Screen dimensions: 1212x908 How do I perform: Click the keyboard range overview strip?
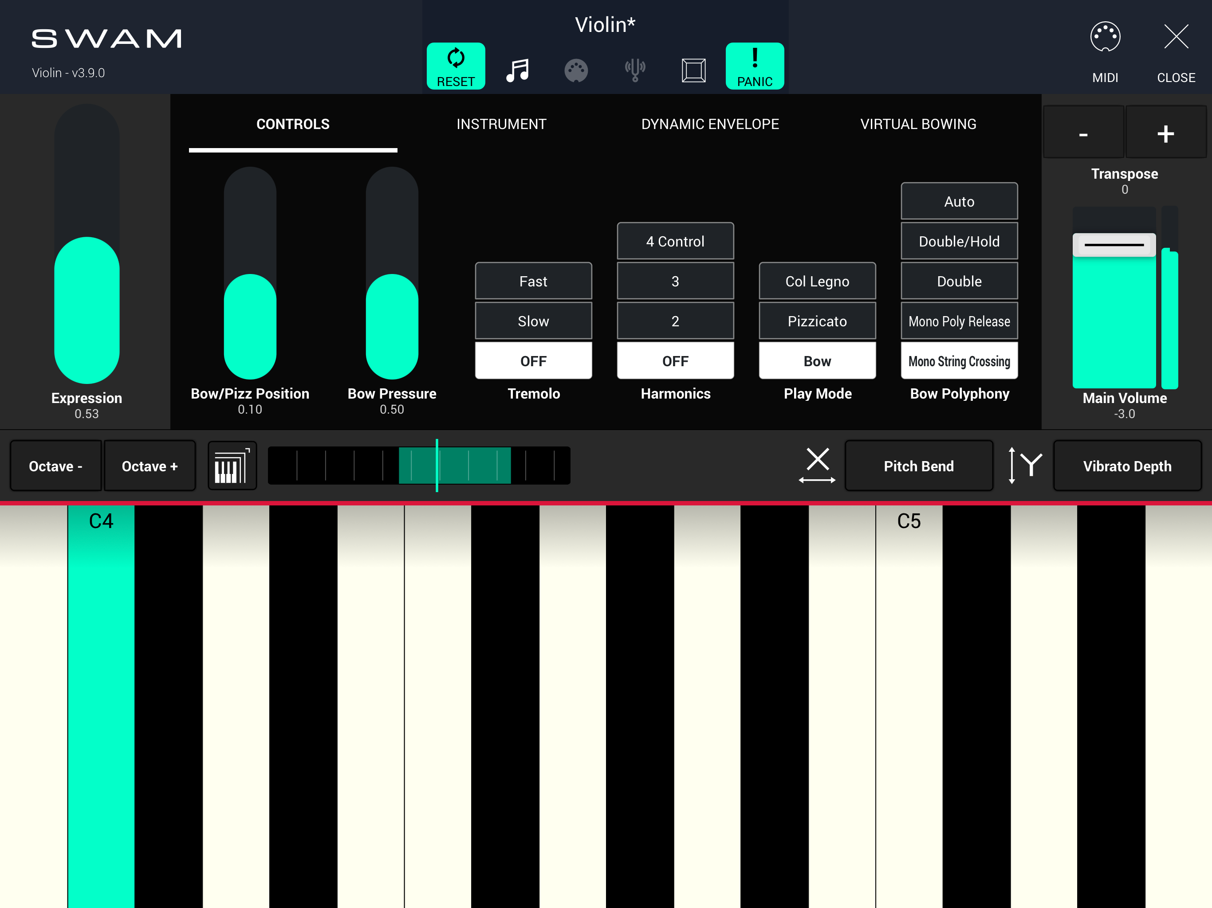pos(419,466)
